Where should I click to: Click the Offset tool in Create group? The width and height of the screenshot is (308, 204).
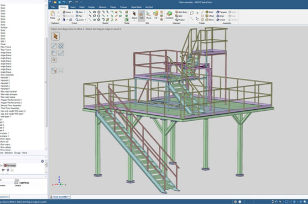[210, 16]
